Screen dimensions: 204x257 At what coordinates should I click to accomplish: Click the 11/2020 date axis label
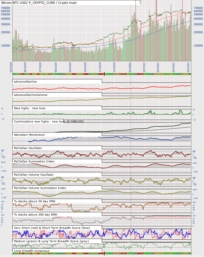point(100,67)
